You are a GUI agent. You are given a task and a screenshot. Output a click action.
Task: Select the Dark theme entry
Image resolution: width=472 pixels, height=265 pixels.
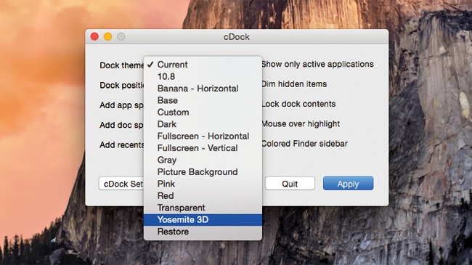pyautogui.click(x=203, y=124)
